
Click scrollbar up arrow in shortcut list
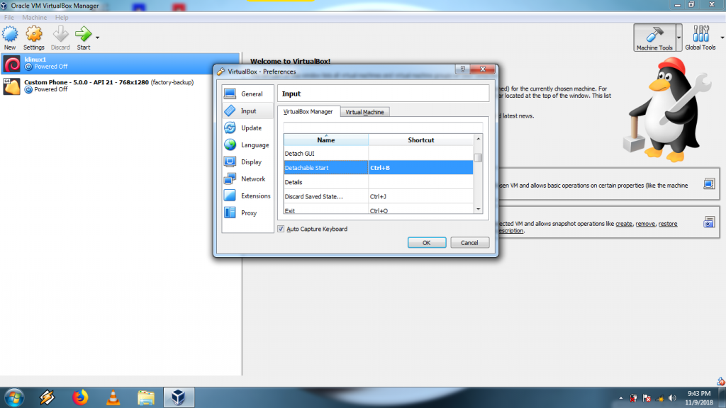pyautogui.click(x=479, y=139)
